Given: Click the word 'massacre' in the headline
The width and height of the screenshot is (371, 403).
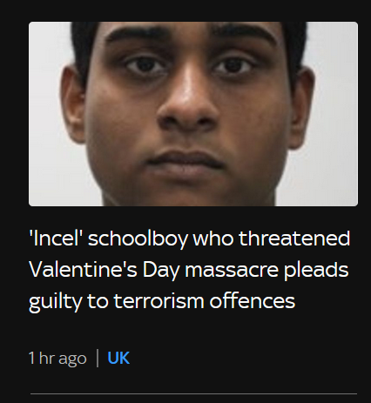Looking at the screenshot, I should click(x=232, y=271).
